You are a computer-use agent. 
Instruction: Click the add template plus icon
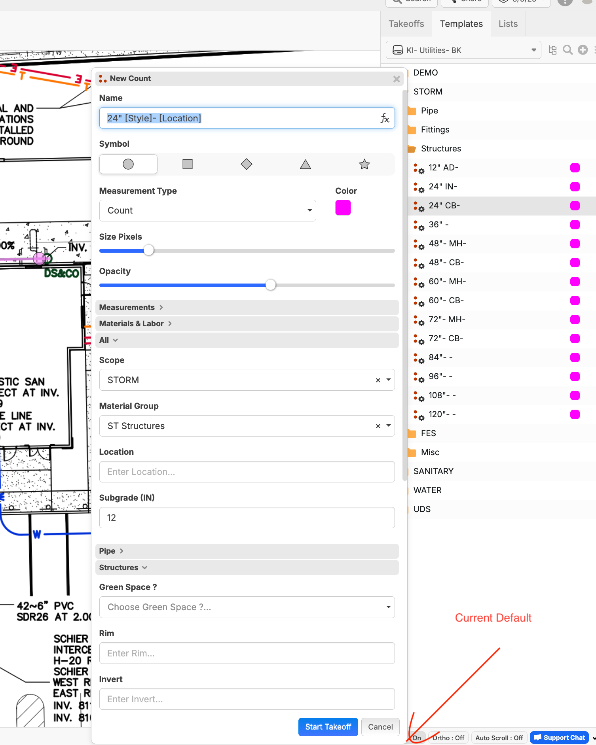click(x=583, y=50)
